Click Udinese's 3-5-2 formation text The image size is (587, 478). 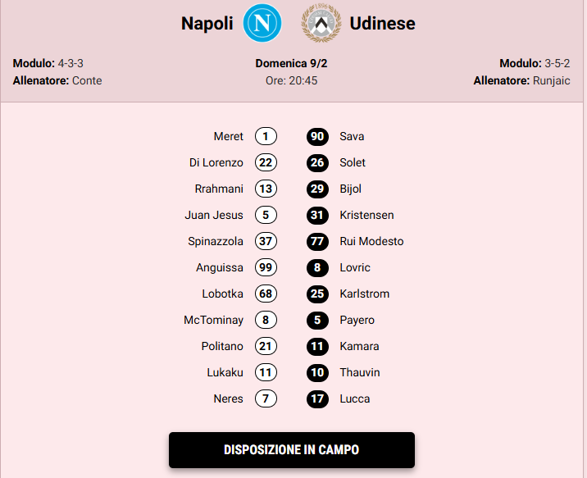tap(559, 63)
